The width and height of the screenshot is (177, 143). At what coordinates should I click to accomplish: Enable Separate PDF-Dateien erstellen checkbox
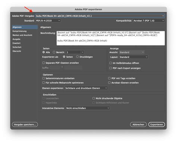tap(43, 63)
